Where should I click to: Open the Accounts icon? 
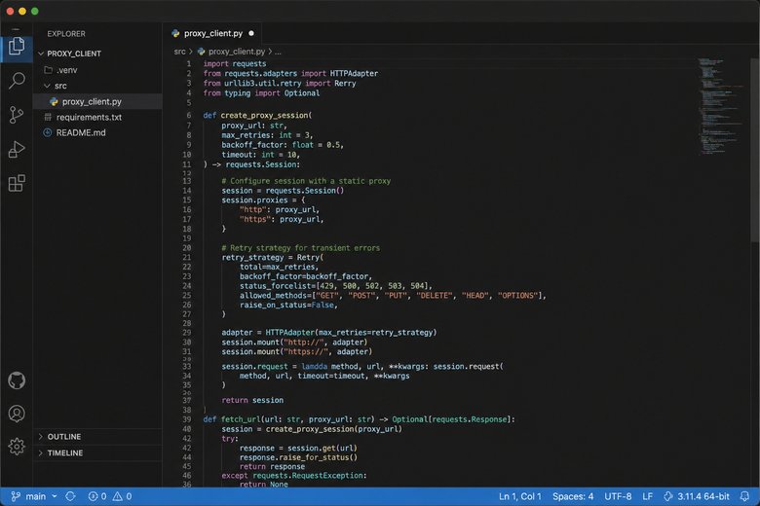pos(17,414)
